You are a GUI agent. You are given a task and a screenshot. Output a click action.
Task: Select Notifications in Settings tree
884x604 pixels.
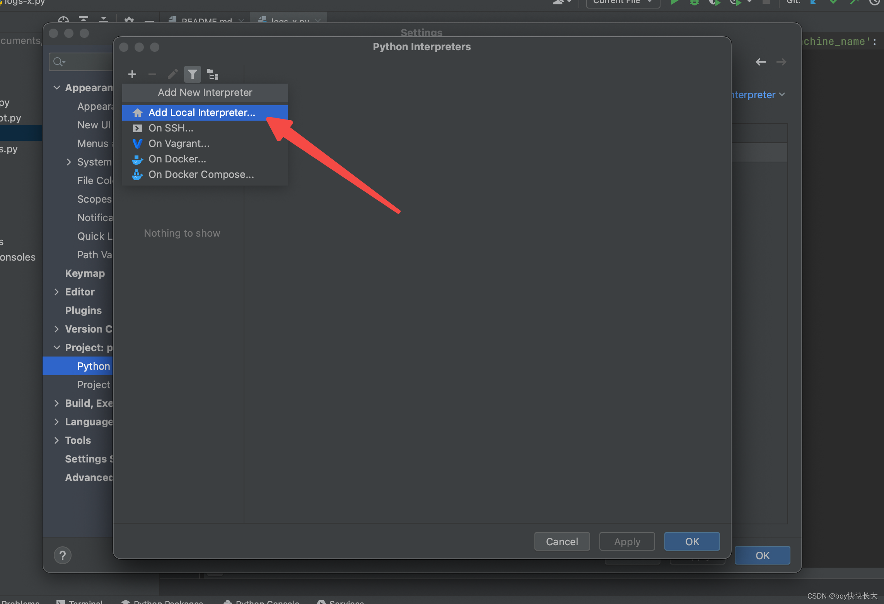click(95, 218)
